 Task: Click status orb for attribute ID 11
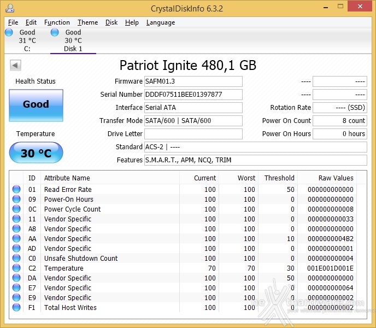[x=16, y=219]
